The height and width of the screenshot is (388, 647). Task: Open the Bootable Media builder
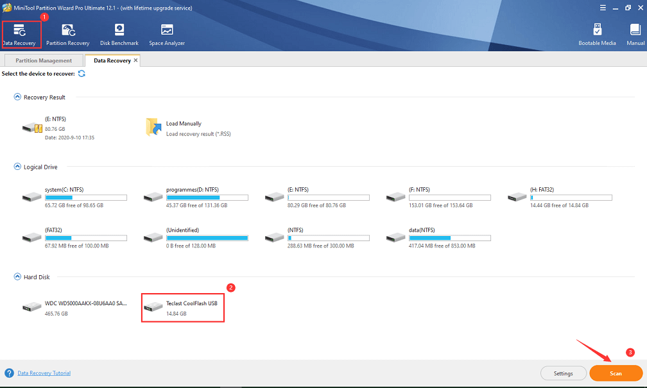[597, 35]
